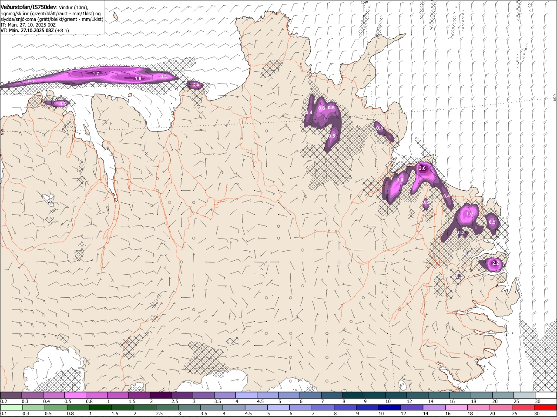Screen dimensions: 557x417
Task: Click the palest green 0.1 swatch in lower legend
Action: [x=12, y=407]
